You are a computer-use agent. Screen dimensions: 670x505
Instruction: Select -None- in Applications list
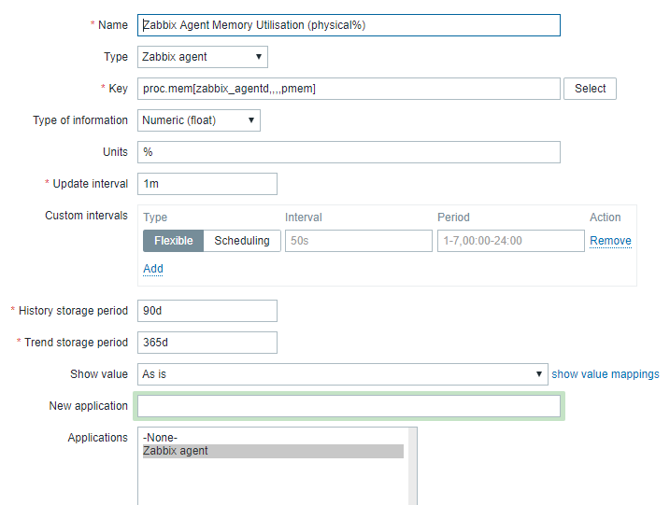161,438
